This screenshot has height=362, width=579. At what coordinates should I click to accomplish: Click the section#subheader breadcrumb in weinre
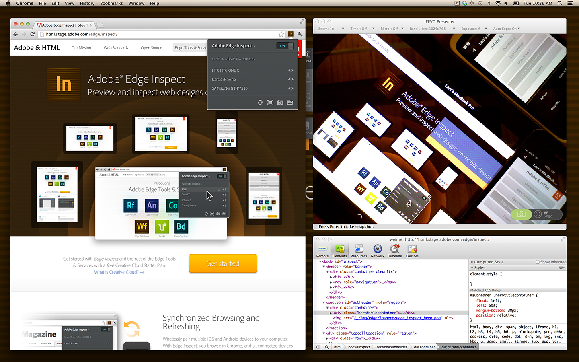392,347
